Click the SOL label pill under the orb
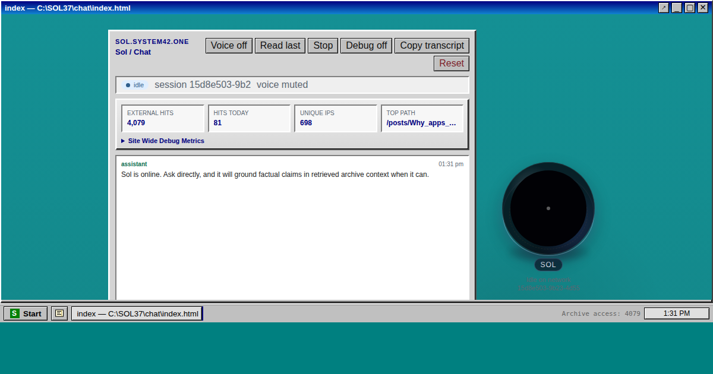Image resolution: width=713 pixels, height=374 pixels. [x=548, y=265]
